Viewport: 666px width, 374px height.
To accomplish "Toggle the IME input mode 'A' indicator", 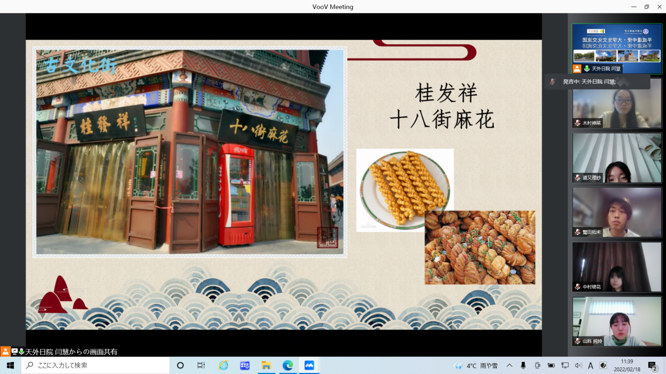I will point(591,366).
